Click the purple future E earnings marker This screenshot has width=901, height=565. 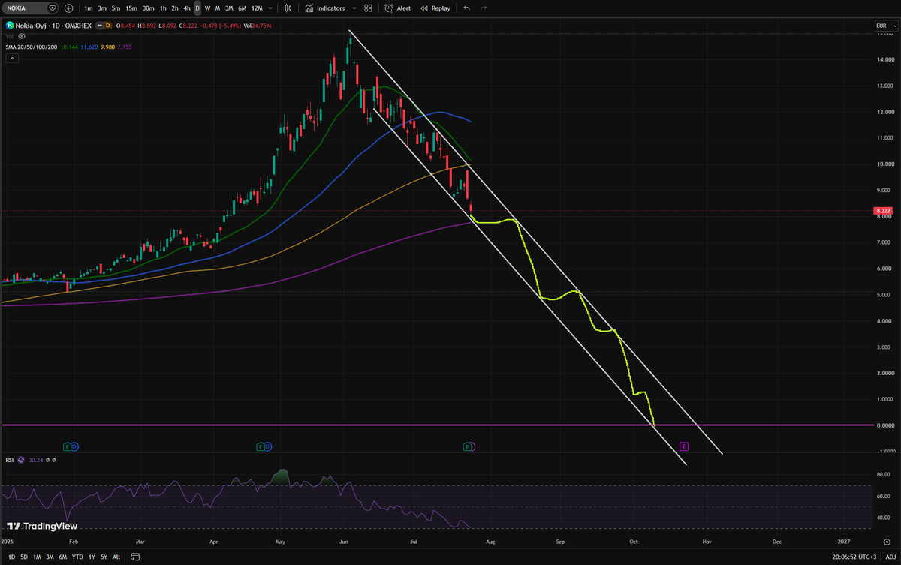(x=684, y=446)
